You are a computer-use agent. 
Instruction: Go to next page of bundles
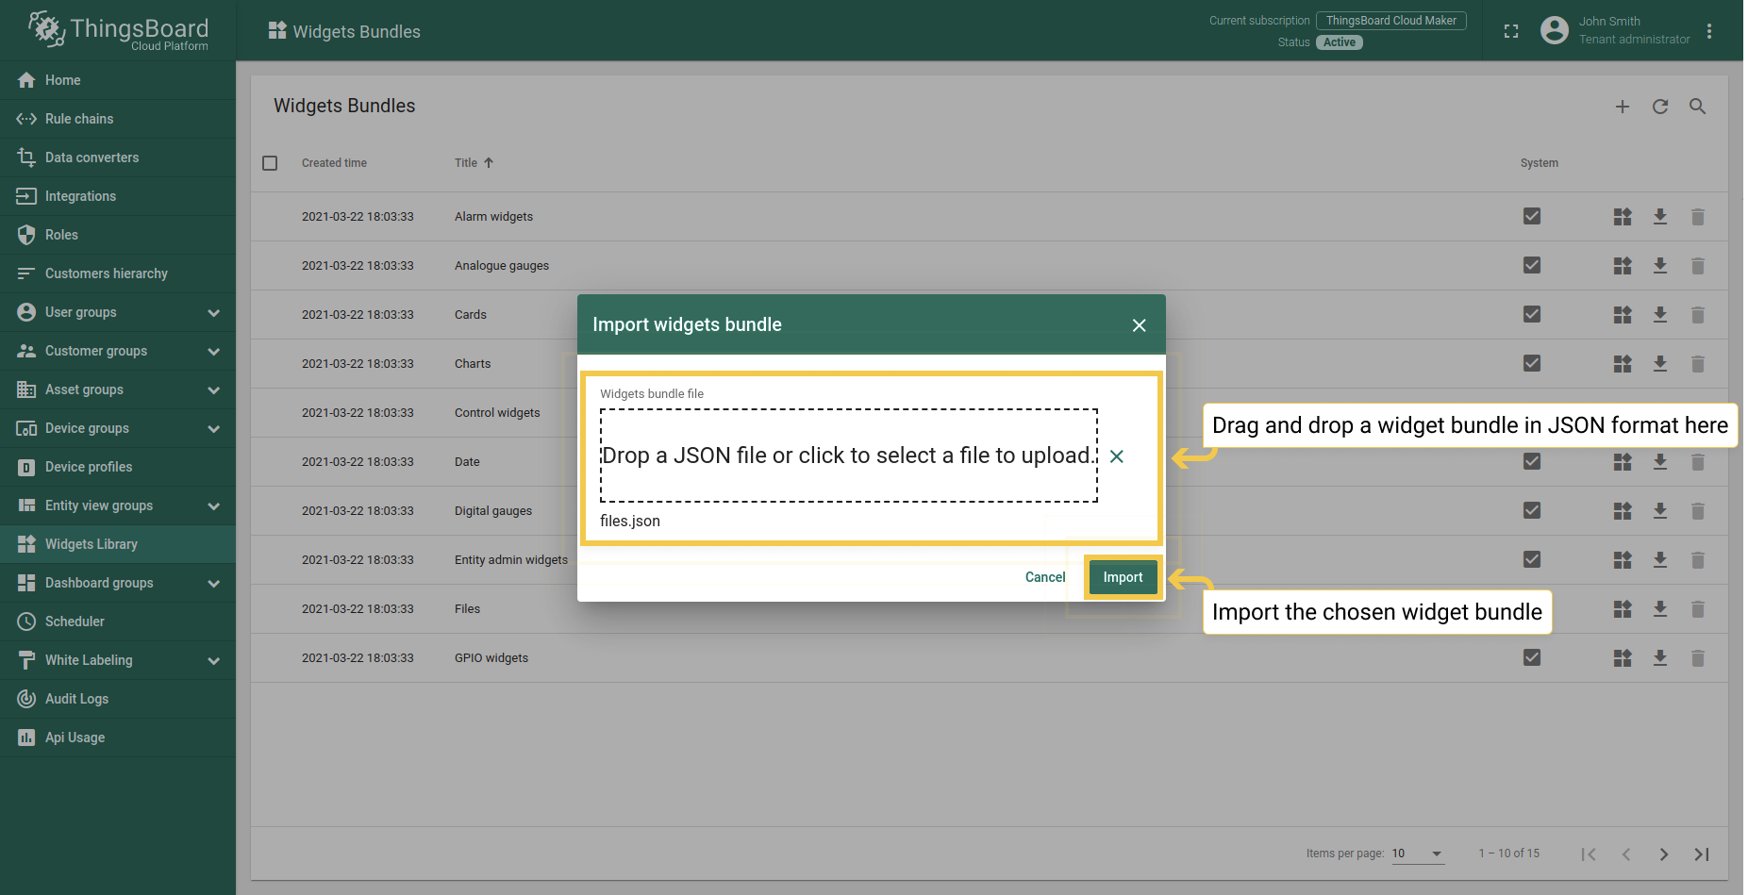click(1664, 854)
